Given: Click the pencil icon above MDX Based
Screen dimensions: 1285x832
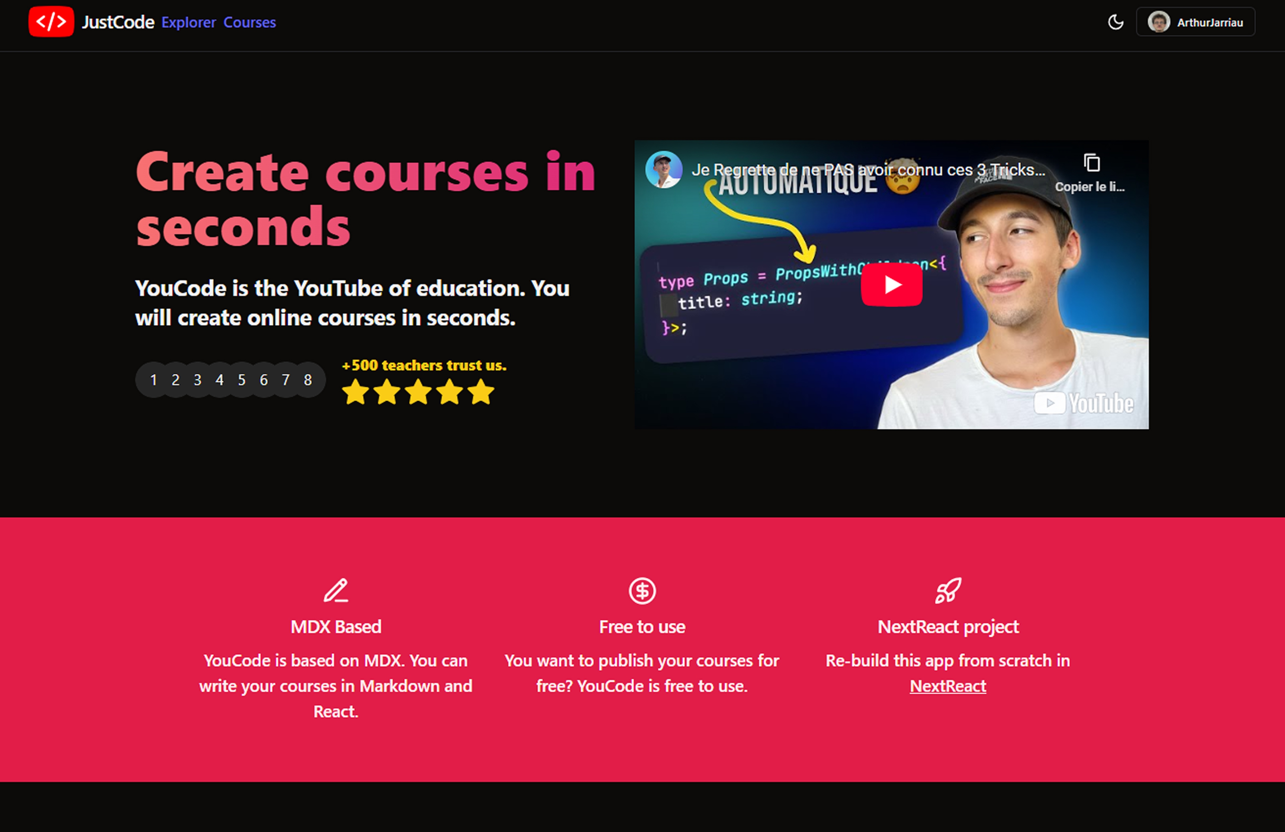Looking at the screenshot, I should click(336, 591).
